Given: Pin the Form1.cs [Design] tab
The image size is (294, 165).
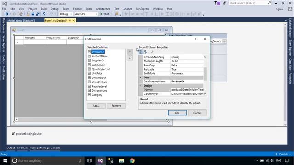Looking at the screenshot, I should [70, 21].
